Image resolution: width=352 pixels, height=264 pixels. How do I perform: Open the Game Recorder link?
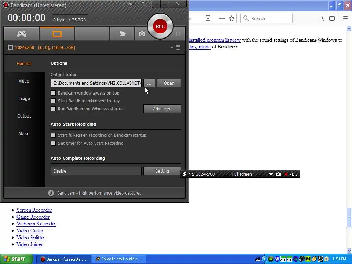tap(33, 217)
